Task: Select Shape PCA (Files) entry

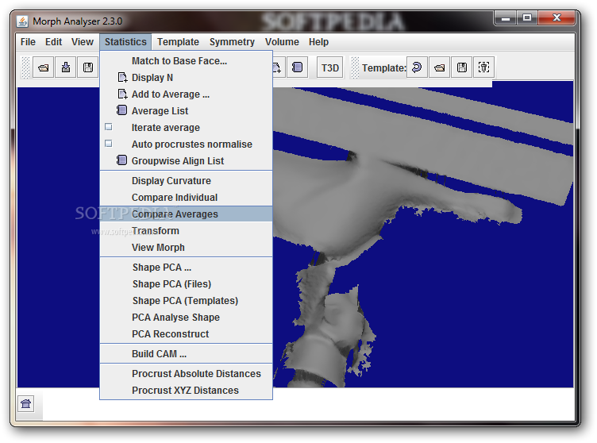Action: coord(187,284)
